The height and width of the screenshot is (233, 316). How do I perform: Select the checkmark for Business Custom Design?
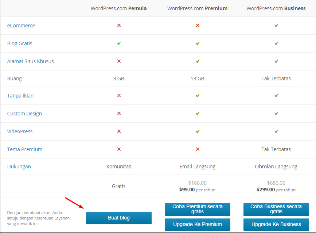coord(276,114)
